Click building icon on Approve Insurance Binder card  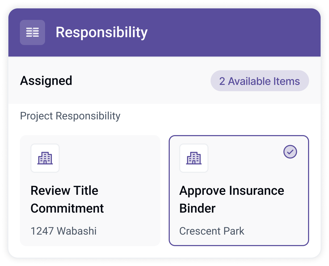pos(194,158)
